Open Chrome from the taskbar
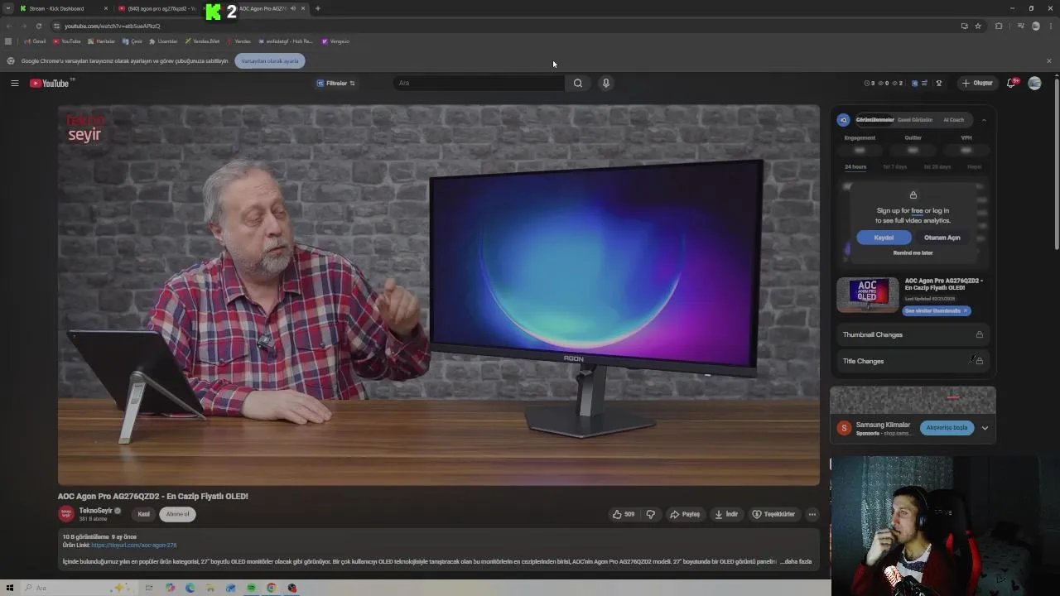The width and height of the screenshot is (1060, 596). [x=272, y=588]
